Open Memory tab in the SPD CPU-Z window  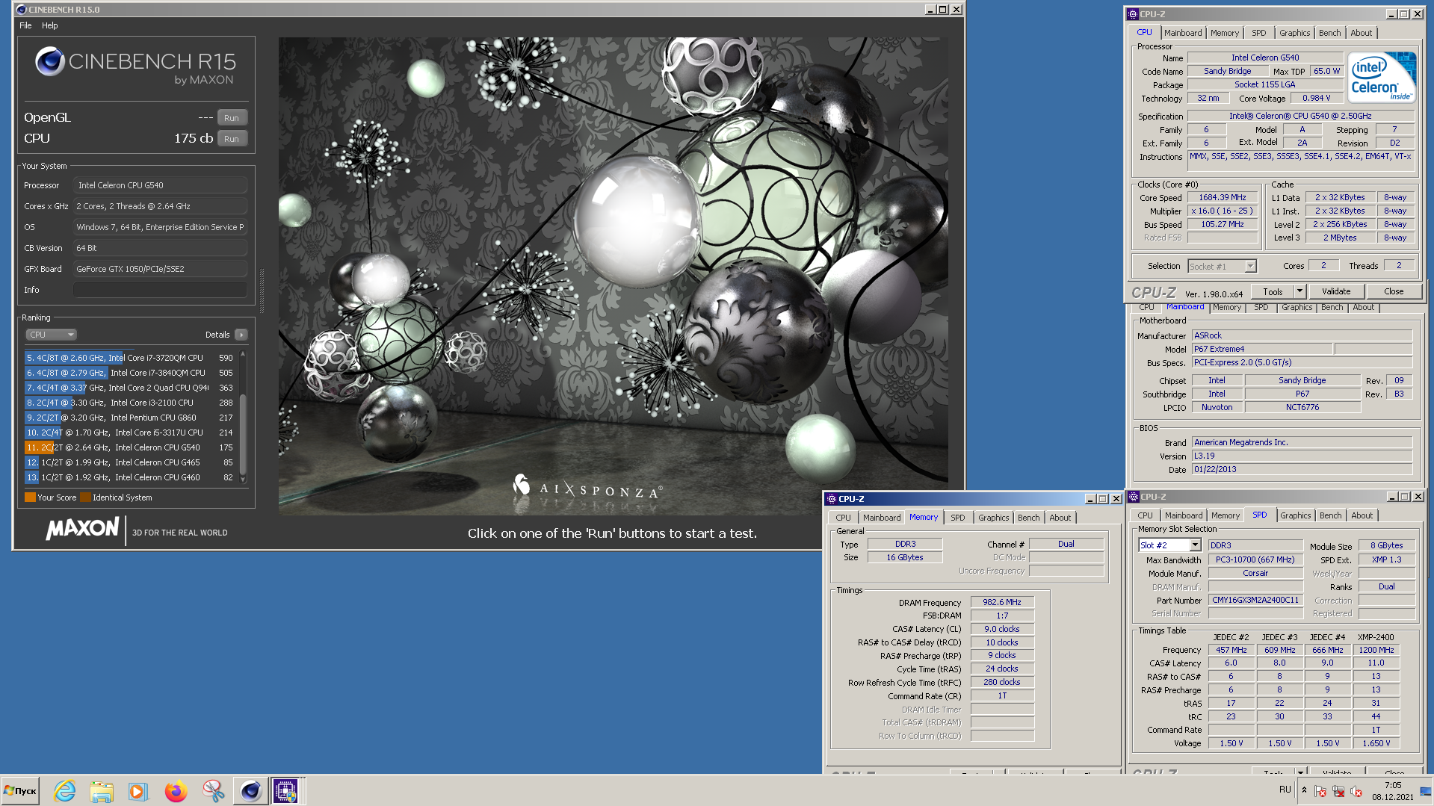[x=1226, y=515]
